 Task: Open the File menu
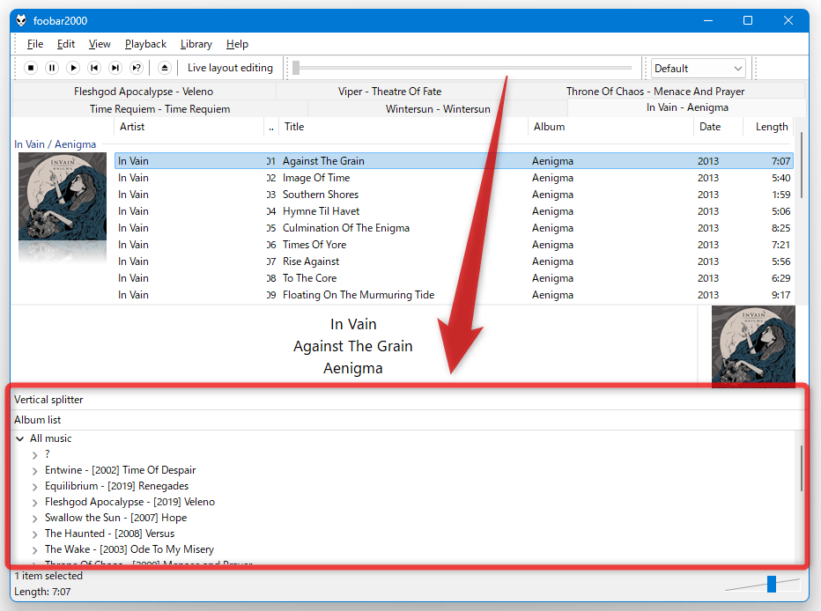click(x=35, y=44)
